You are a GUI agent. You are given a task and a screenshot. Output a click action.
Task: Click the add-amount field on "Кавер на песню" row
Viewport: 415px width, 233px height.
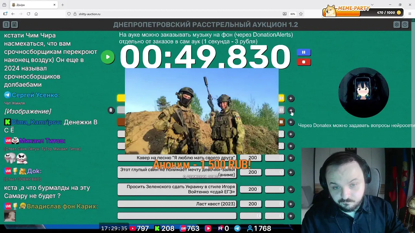coord(274,158)
